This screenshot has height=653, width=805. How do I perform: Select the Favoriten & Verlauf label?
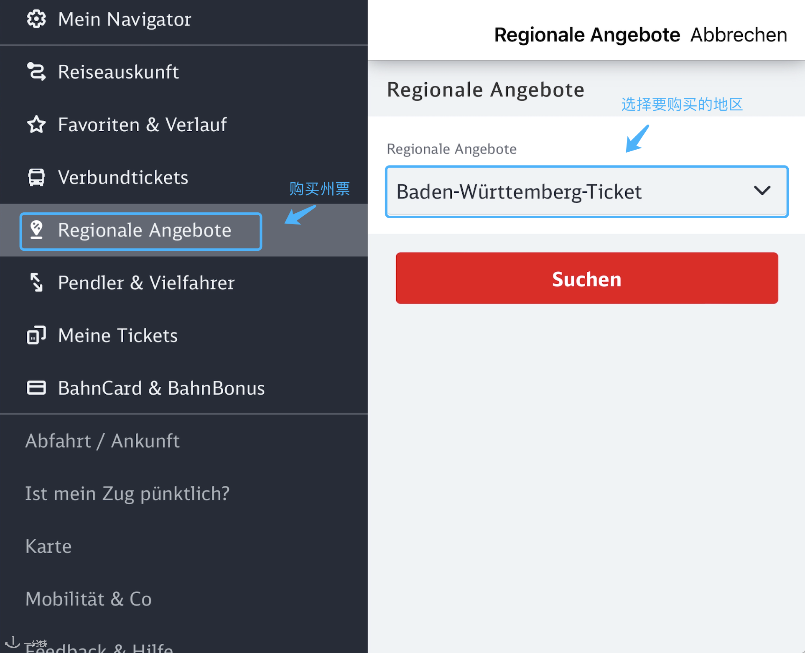click(x=143, y=124)
